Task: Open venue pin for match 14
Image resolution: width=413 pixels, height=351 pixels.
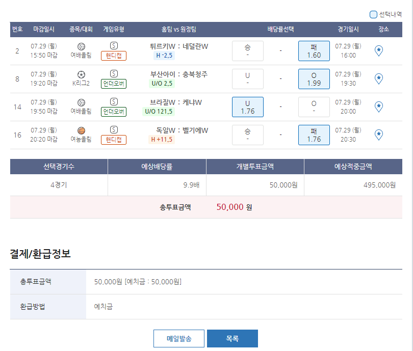Action: coord(378,107)
